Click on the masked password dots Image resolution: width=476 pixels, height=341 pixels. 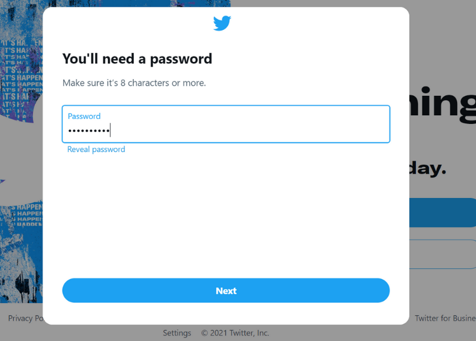click(x=89, y=131)
